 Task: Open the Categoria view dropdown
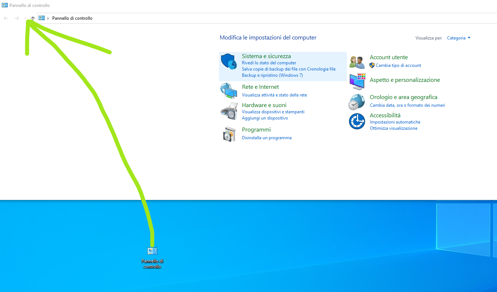click(x=459, y=38)
